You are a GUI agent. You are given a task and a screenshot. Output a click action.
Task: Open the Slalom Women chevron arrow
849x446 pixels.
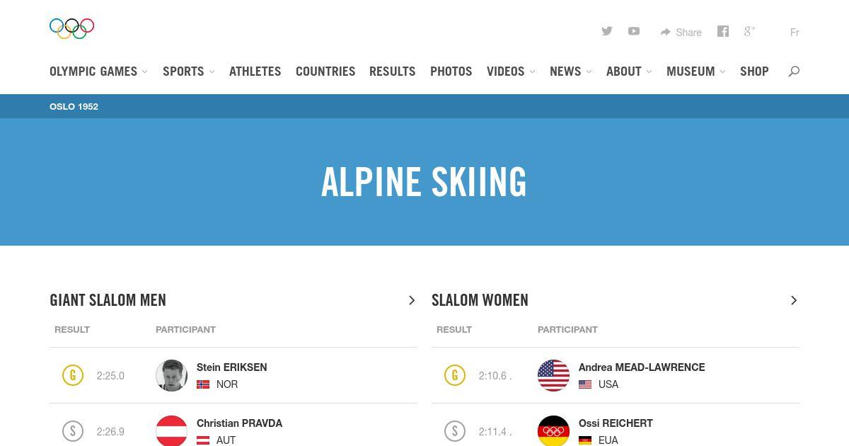tap(794, 300)
